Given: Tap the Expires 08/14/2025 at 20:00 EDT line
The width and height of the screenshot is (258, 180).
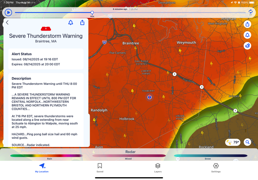Looking at the screenshot, I should [x=36, y=64].
